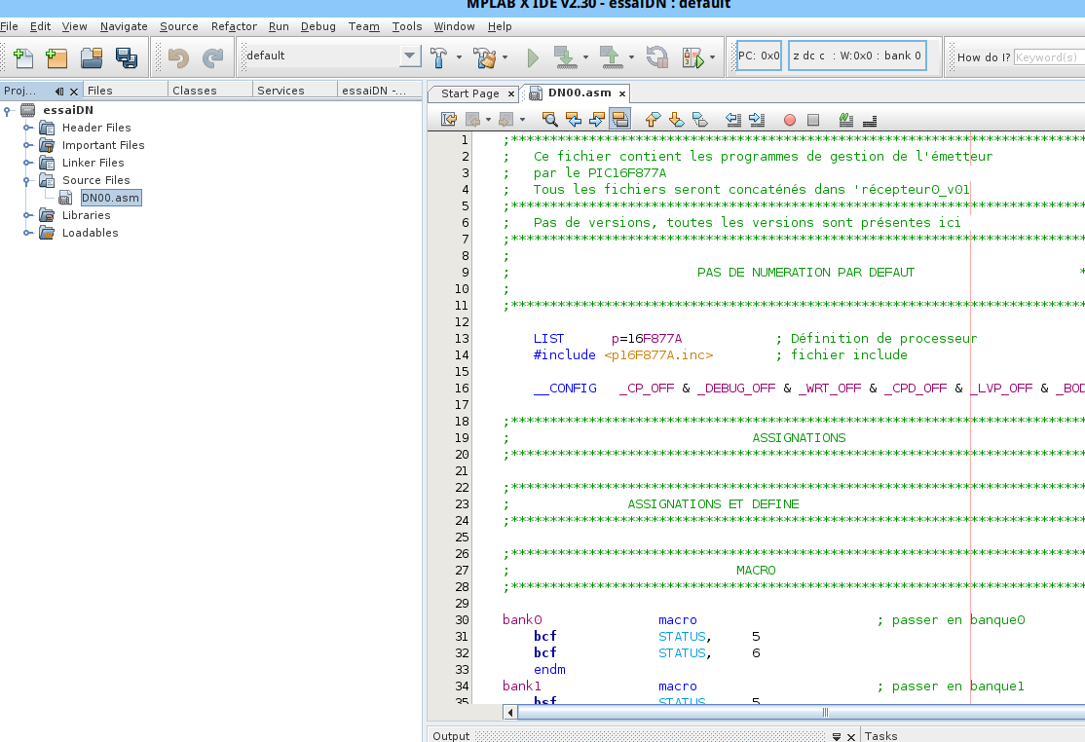Click the Debug Project icon
This screenshot has width=1085, height=742.
click(692, 57)
